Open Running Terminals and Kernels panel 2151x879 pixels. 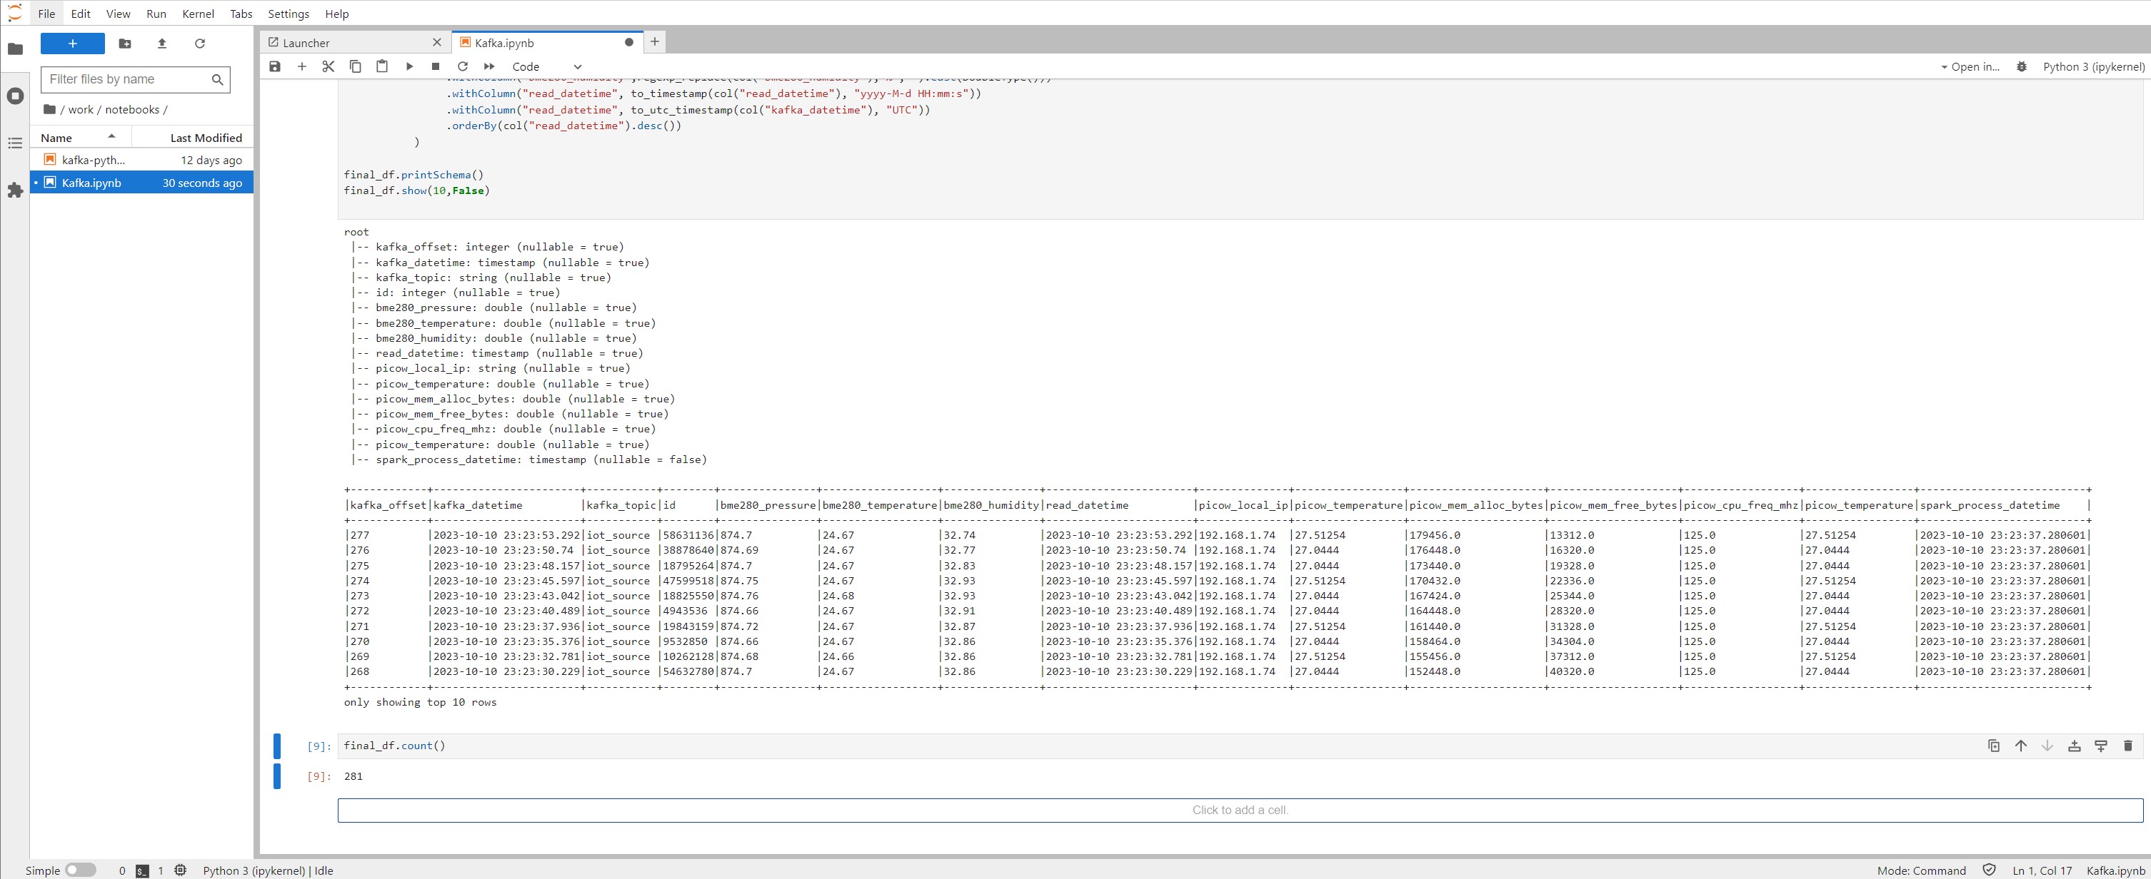[15, 96]
